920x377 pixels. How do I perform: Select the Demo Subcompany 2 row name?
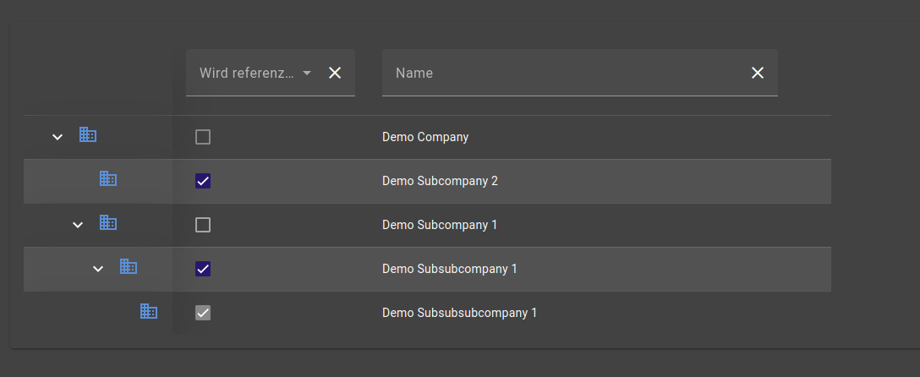coord(440,181)
